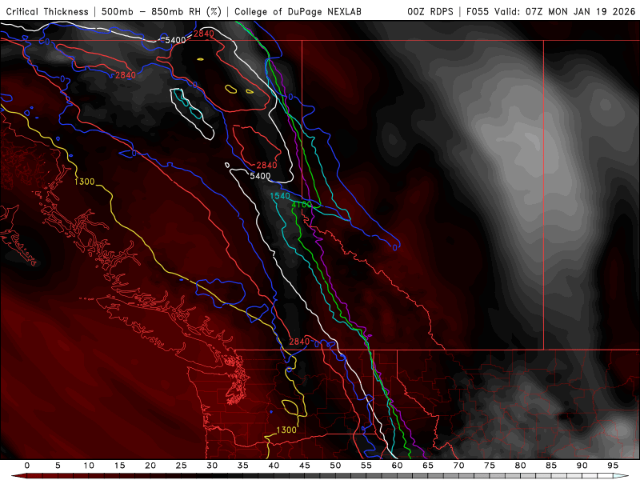The image size is (640, 480).
Task: Select the "07Z MON JAN 19 2026" valid time
Action: point(581,11)
